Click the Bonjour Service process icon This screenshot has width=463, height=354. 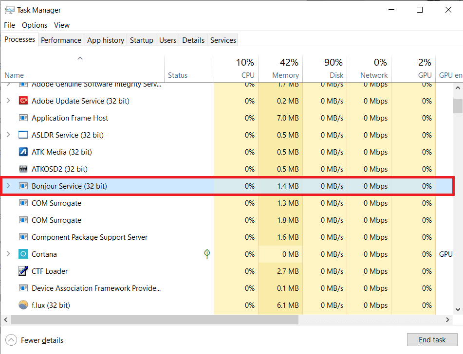(x=23, y=186)
